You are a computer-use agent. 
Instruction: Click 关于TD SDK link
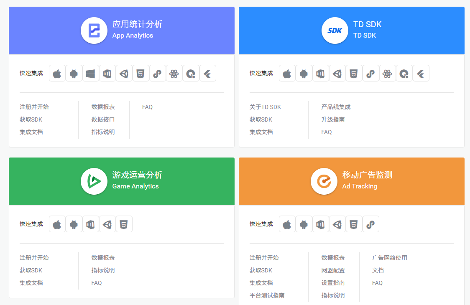pyautogui.click(x=265, y=107)
